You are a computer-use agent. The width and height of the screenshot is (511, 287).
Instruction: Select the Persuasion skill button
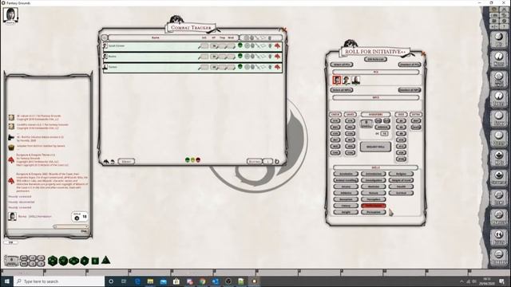[374, 212]
